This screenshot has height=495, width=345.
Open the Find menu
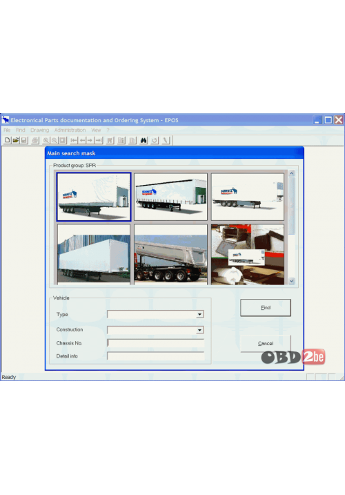tap(20, 130)
